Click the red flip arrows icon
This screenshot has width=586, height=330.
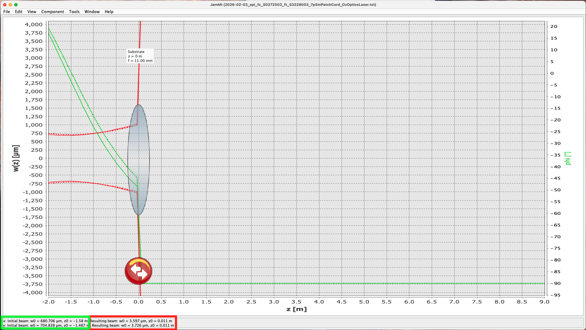click(x=138, y=271)
